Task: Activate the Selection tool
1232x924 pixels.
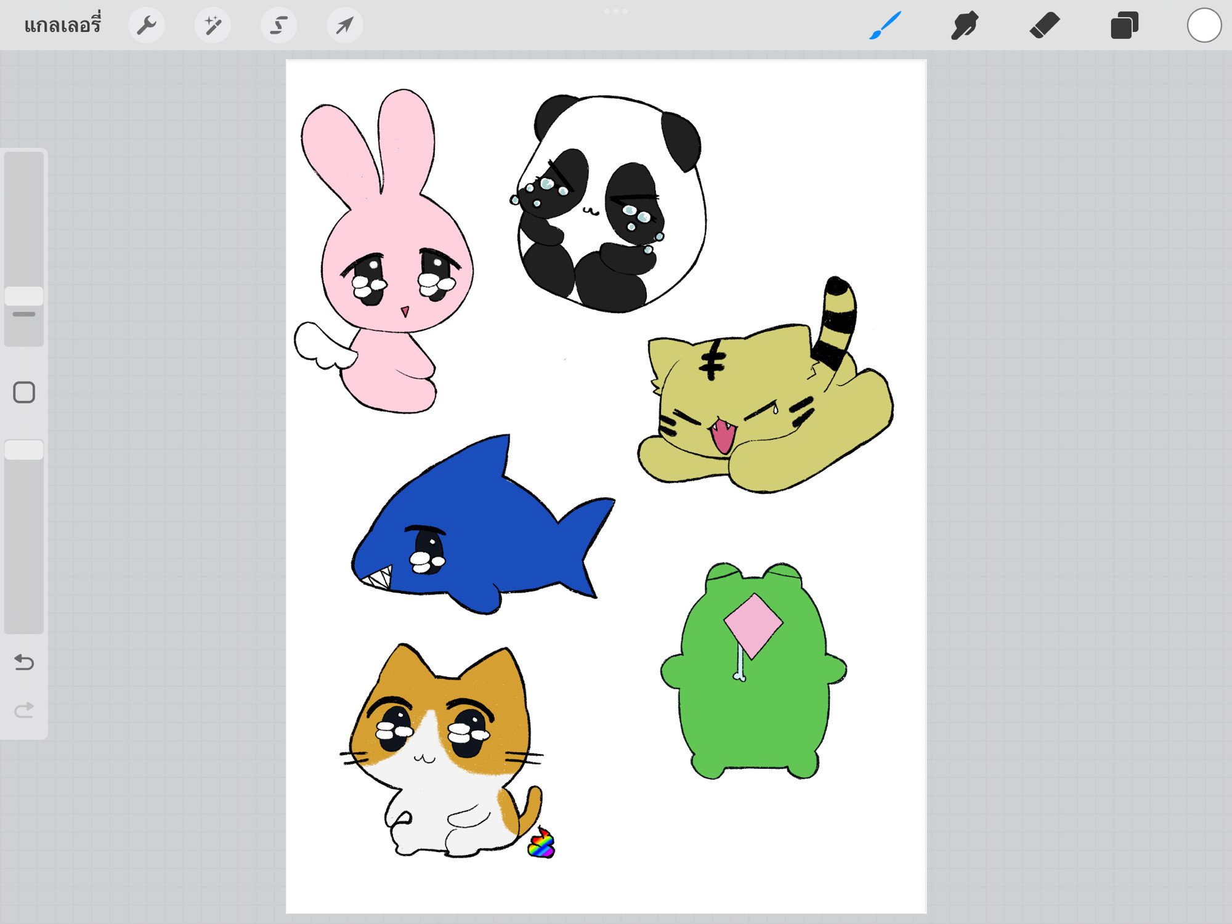Action: pyautogui.click(x=278, y=25)
